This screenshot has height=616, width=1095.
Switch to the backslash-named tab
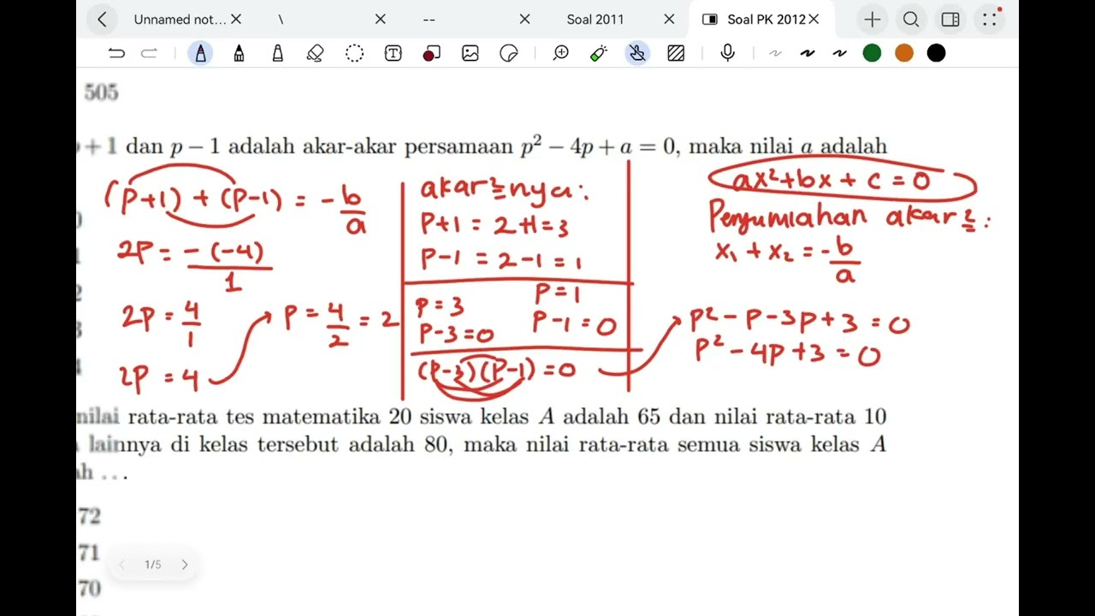[281, 19]
